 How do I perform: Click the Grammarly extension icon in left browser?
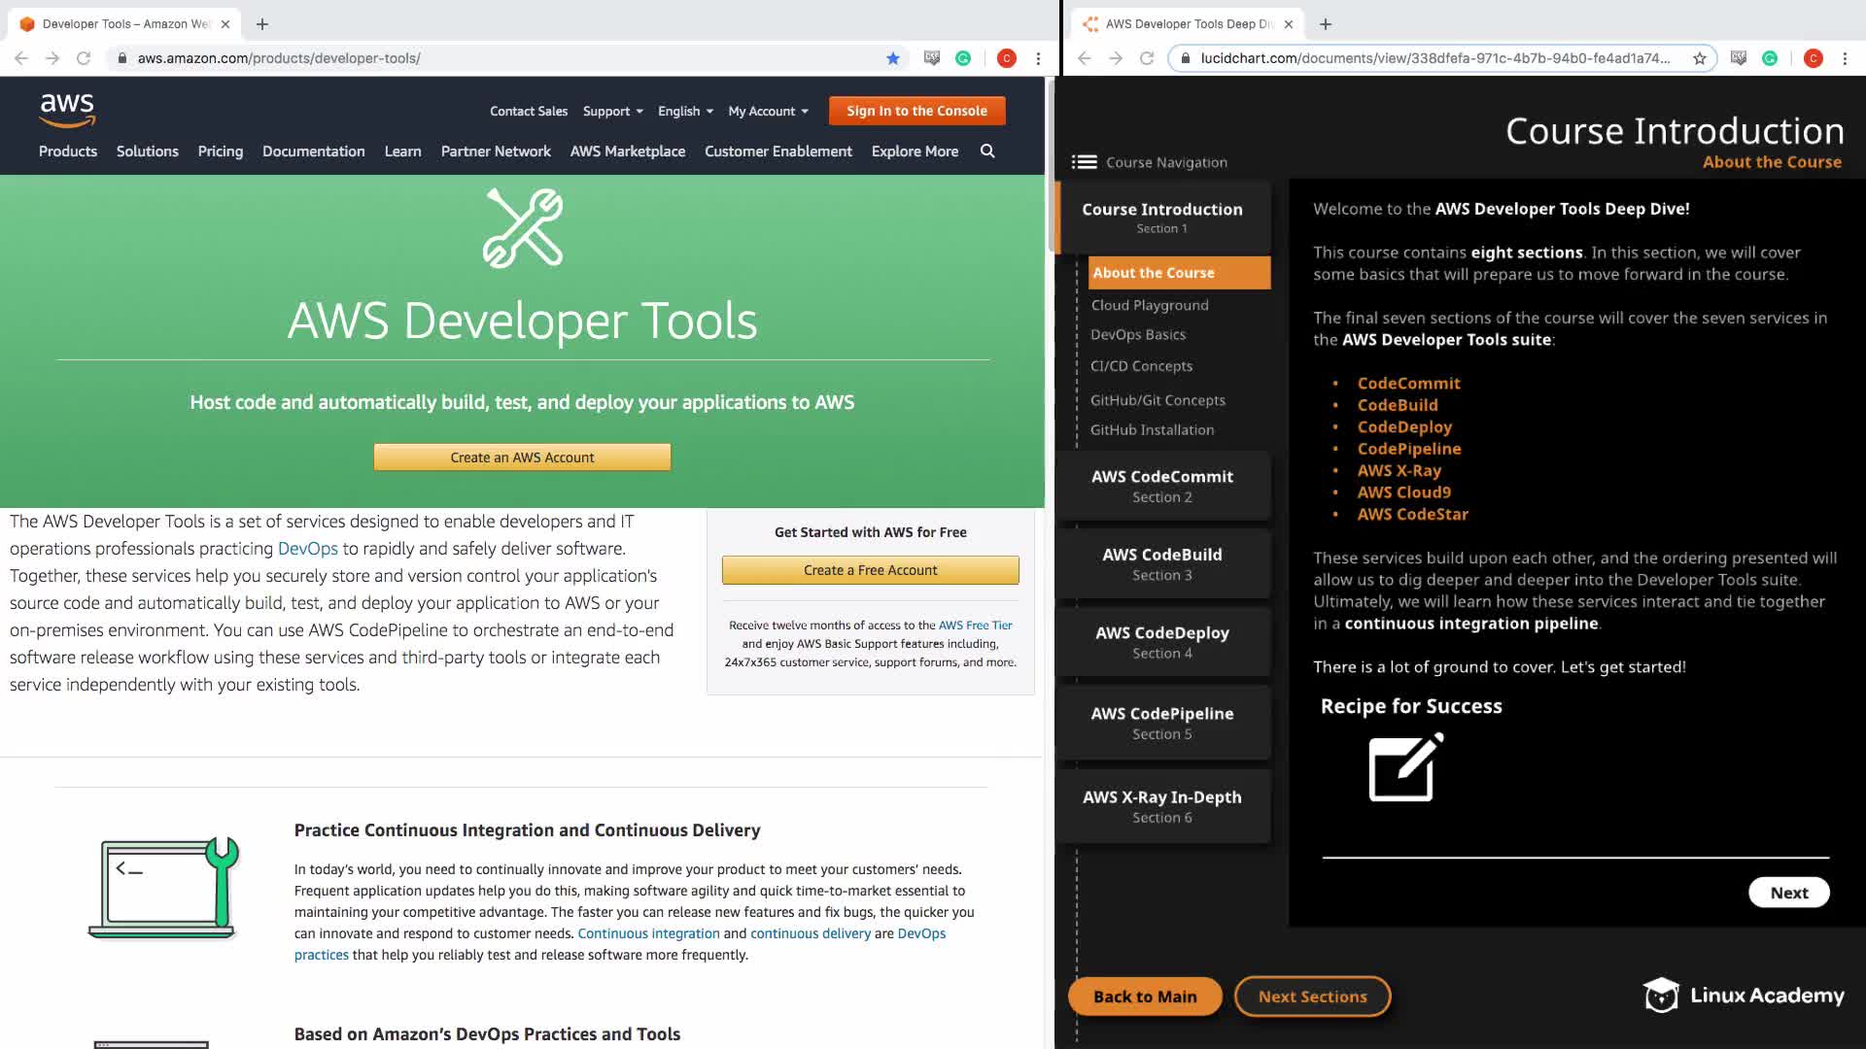click(x=962, y=58)
